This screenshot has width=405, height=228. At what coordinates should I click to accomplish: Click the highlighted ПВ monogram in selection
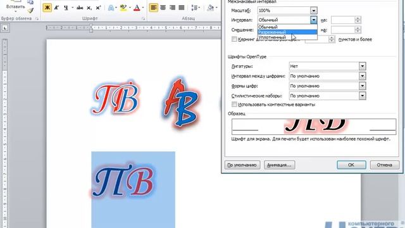tap(123, 182)
